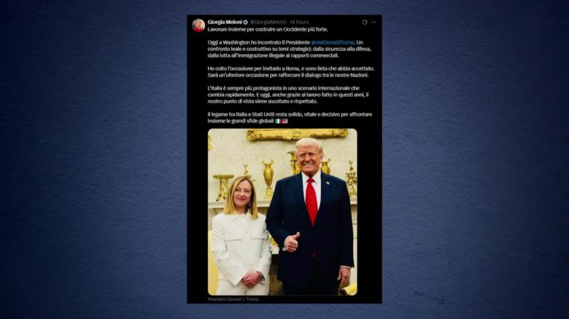The height and width of the screenshot is (319, 569).
Task: Click the red tie in the photo
Action: pyautogui.click(x=311, y=200)
